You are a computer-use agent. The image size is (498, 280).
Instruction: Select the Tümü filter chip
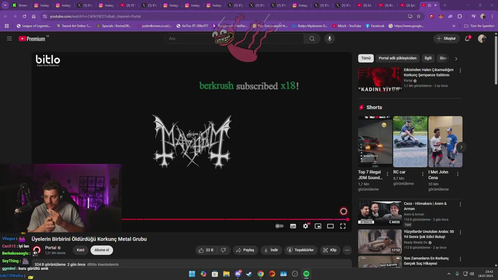366,58
